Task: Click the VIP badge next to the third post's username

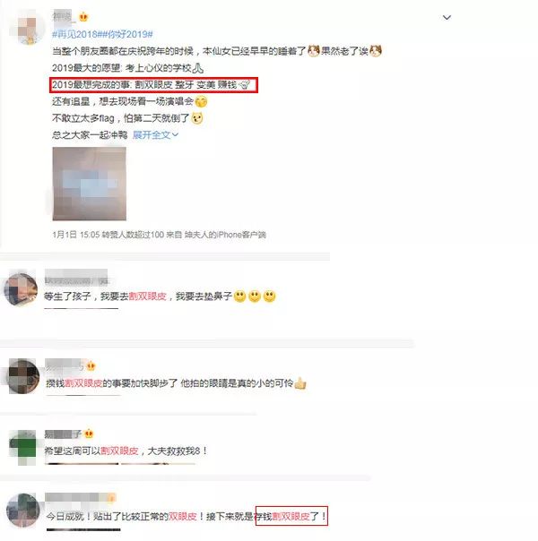Action: click(91, 365)
